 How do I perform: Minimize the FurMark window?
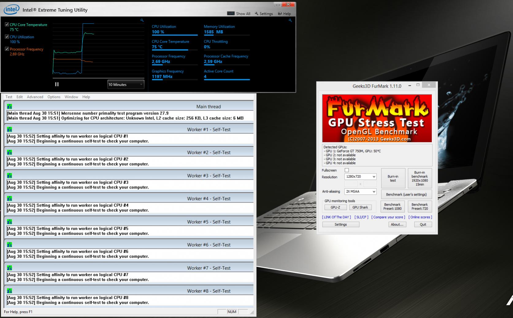(410, 85)
